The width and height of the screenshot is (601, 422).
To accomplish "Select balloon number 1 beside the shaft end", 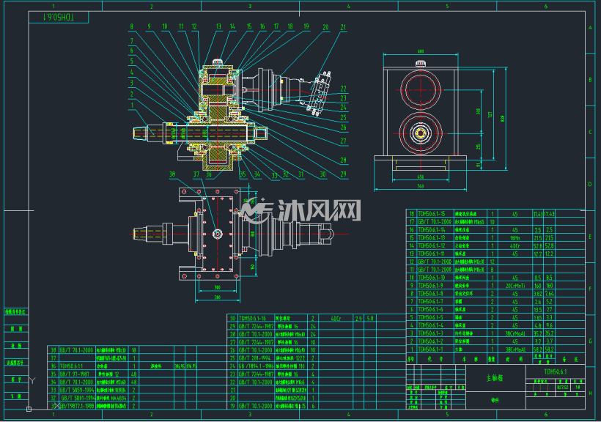I will click(133, 105).
